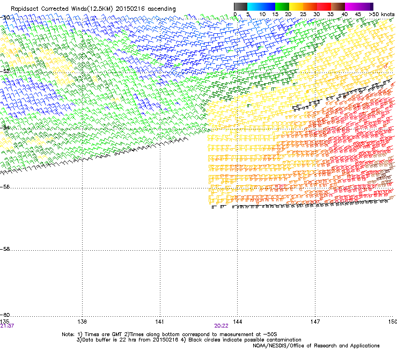The image size is (397, 349).
Task: Click the dark purple 45-50 knots swatch
Action: pos(366,6)
